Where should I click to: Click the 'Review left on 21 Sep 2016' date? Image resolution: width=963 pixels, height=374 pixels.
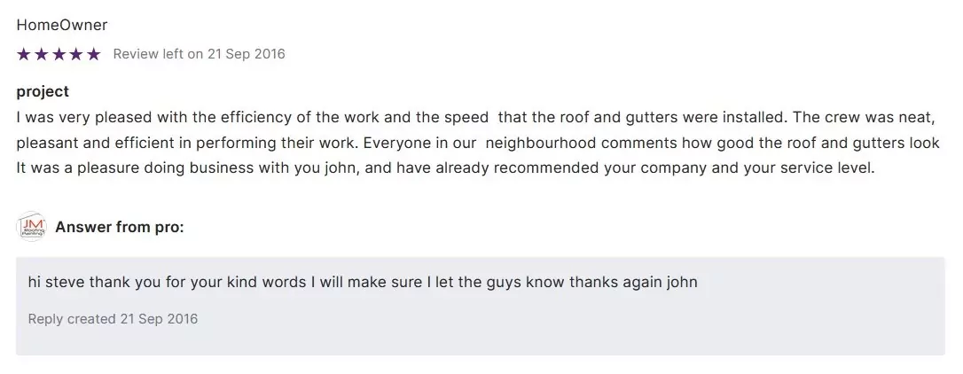[199, 54]
